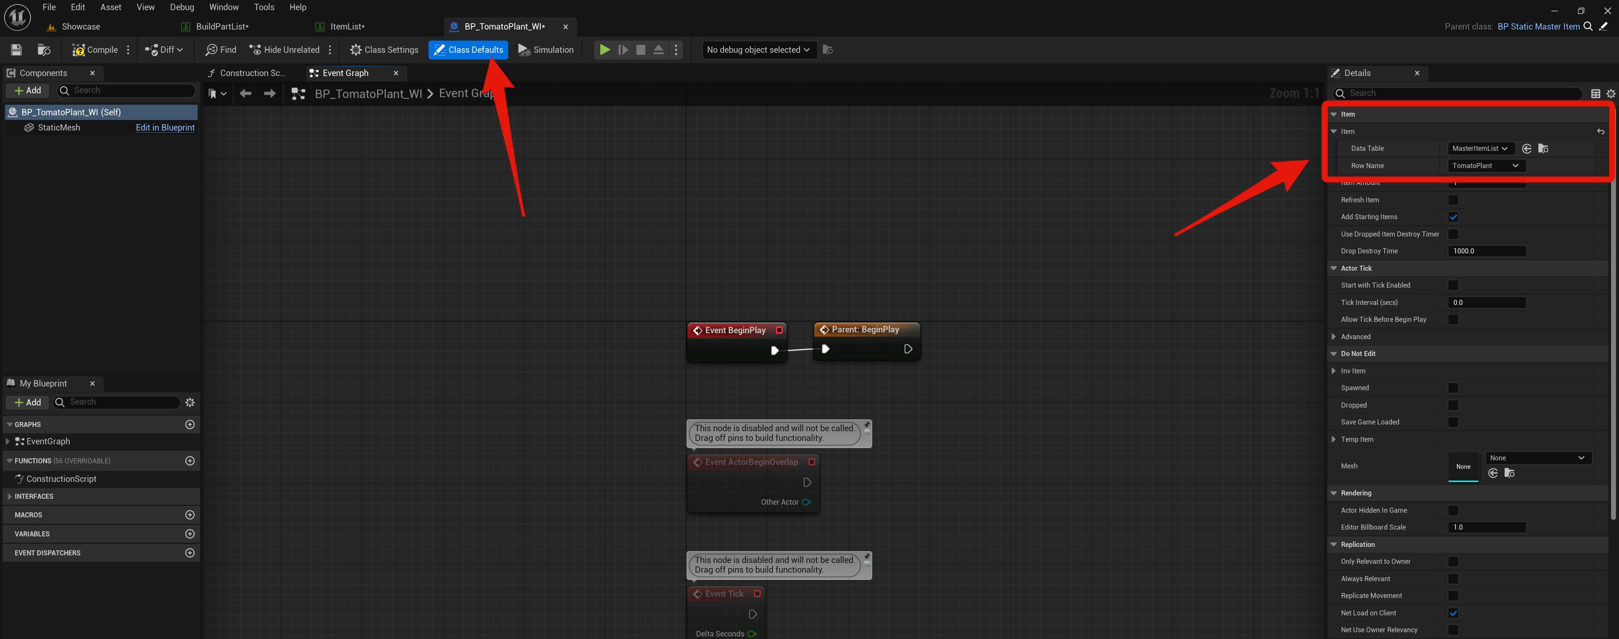Click the Data Table browse-to-asset icon

click(1543, 148)
